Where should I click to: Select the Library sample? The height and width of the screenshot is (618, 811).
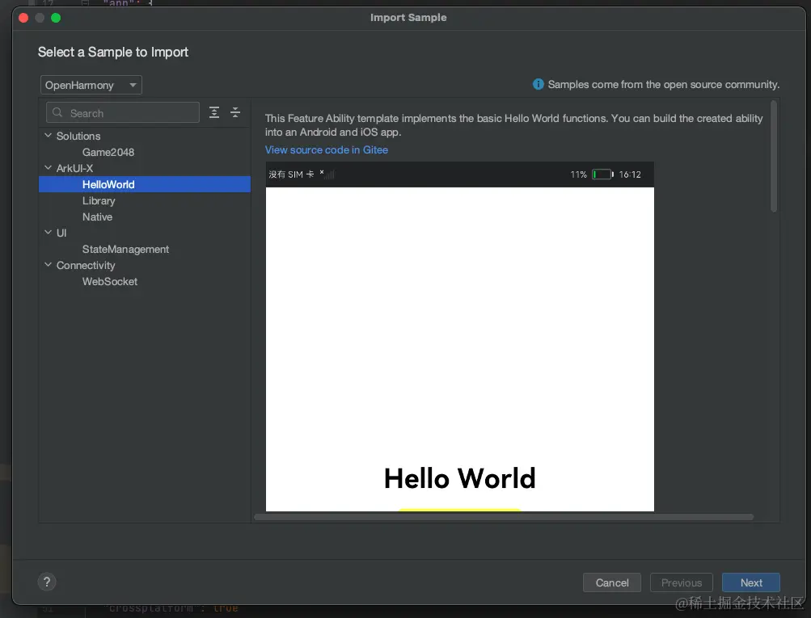pos(99,201)
